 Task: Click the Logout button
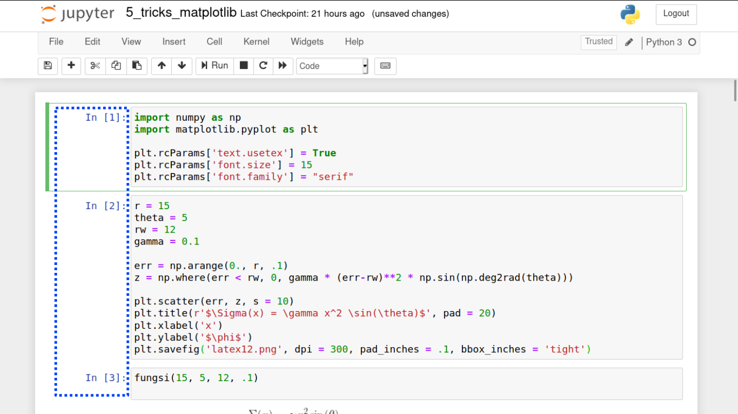676,14
